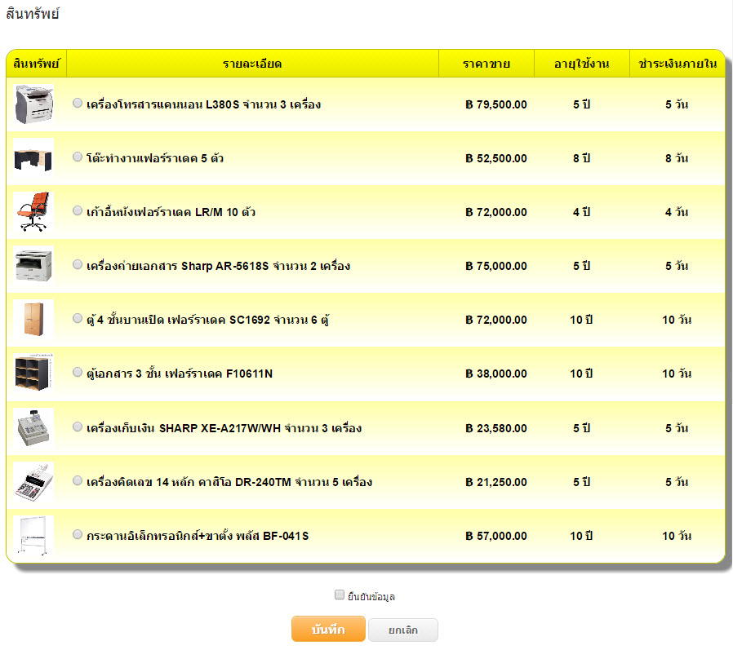This screenshot has height=650, width=733.
Task: Click the price ฿ 23,580.00
Action: [496, 428]
